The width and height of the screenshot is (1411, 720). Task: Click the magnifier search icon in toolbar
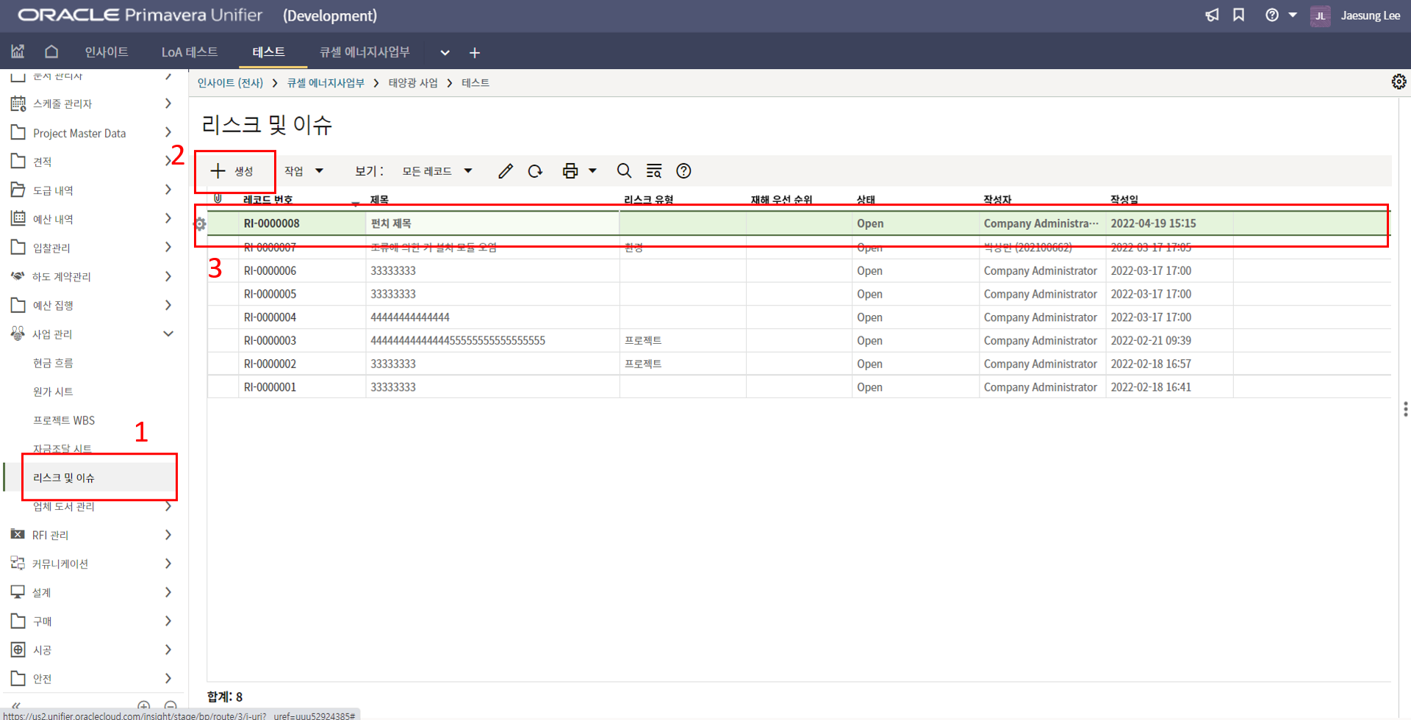coord(624,171)
